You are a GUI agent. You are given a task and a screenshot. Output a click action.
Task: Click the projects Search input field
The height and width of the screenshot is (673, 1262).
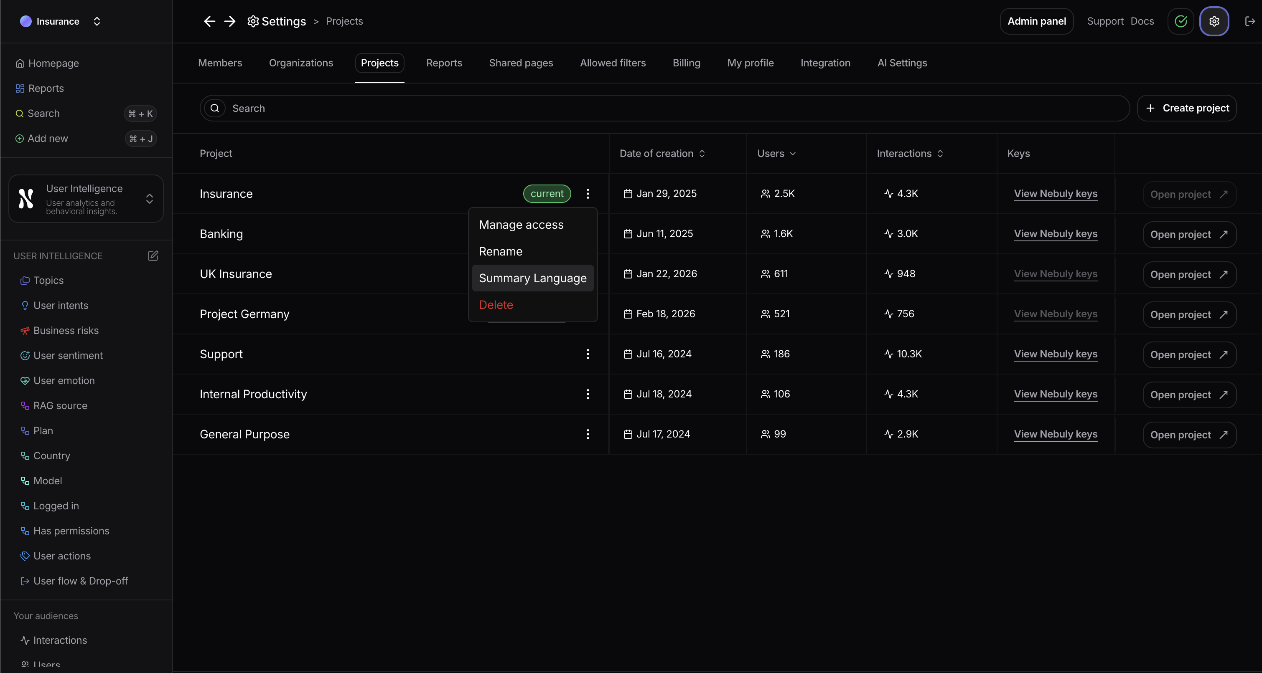[676, 108]
